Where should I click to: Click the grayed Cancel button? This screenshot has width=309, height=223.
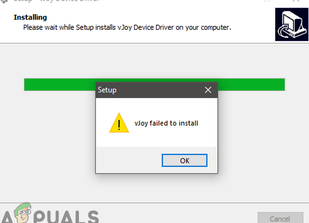pos(280,218)
